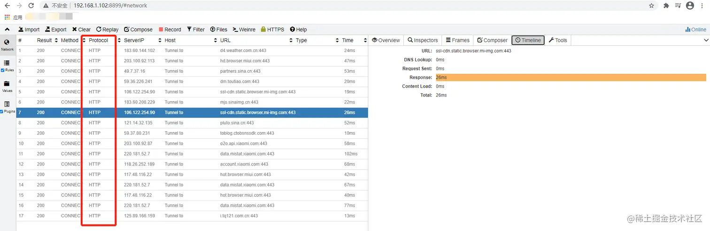Viewport: 710px width, 231px height.
Task: Sort by the Result column
Action: [x=47, y=40]
